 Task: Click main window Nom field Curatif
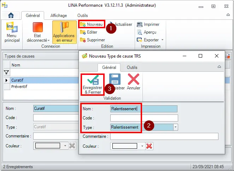click(56, 108)
